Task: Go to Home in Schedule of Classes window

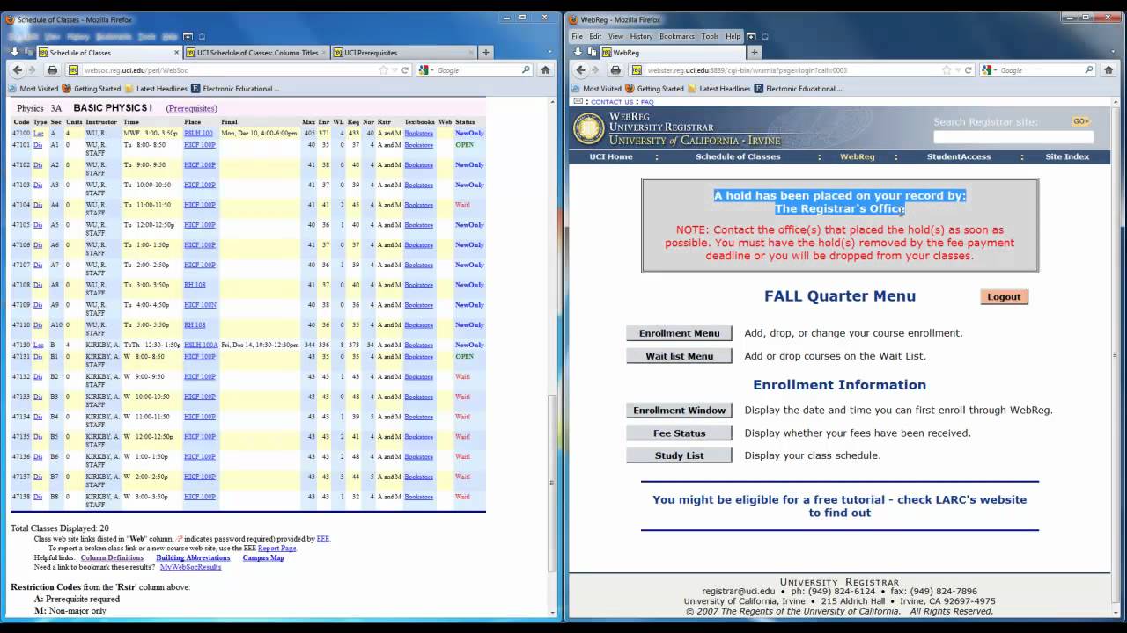Action: point(545,70)
